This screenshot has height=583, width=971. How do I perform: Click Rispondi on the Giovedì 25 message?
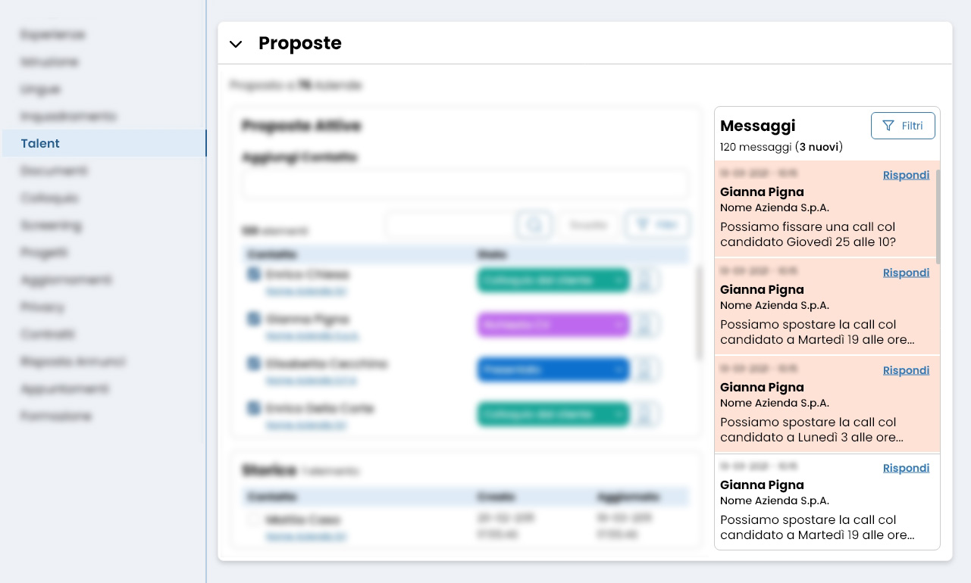pyautogui.click(x=906, y=175)
